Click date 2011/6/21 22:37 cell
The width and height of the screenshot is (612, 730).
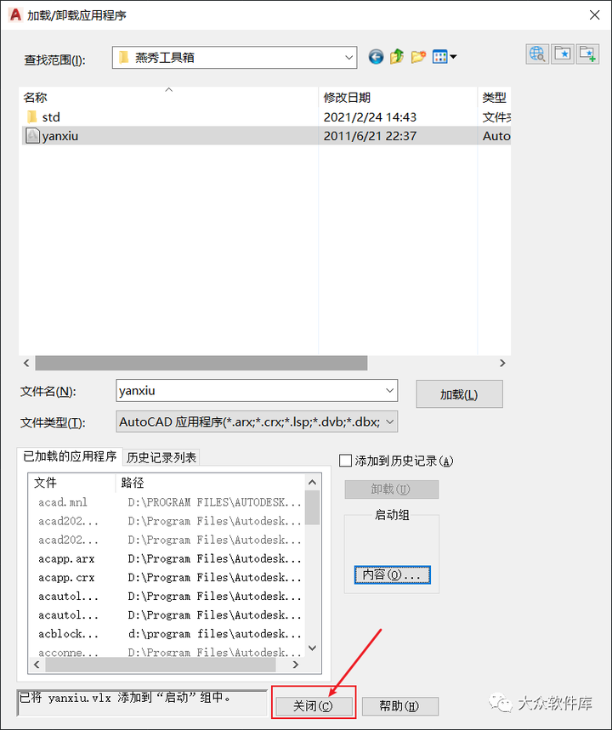coord(370,136)
